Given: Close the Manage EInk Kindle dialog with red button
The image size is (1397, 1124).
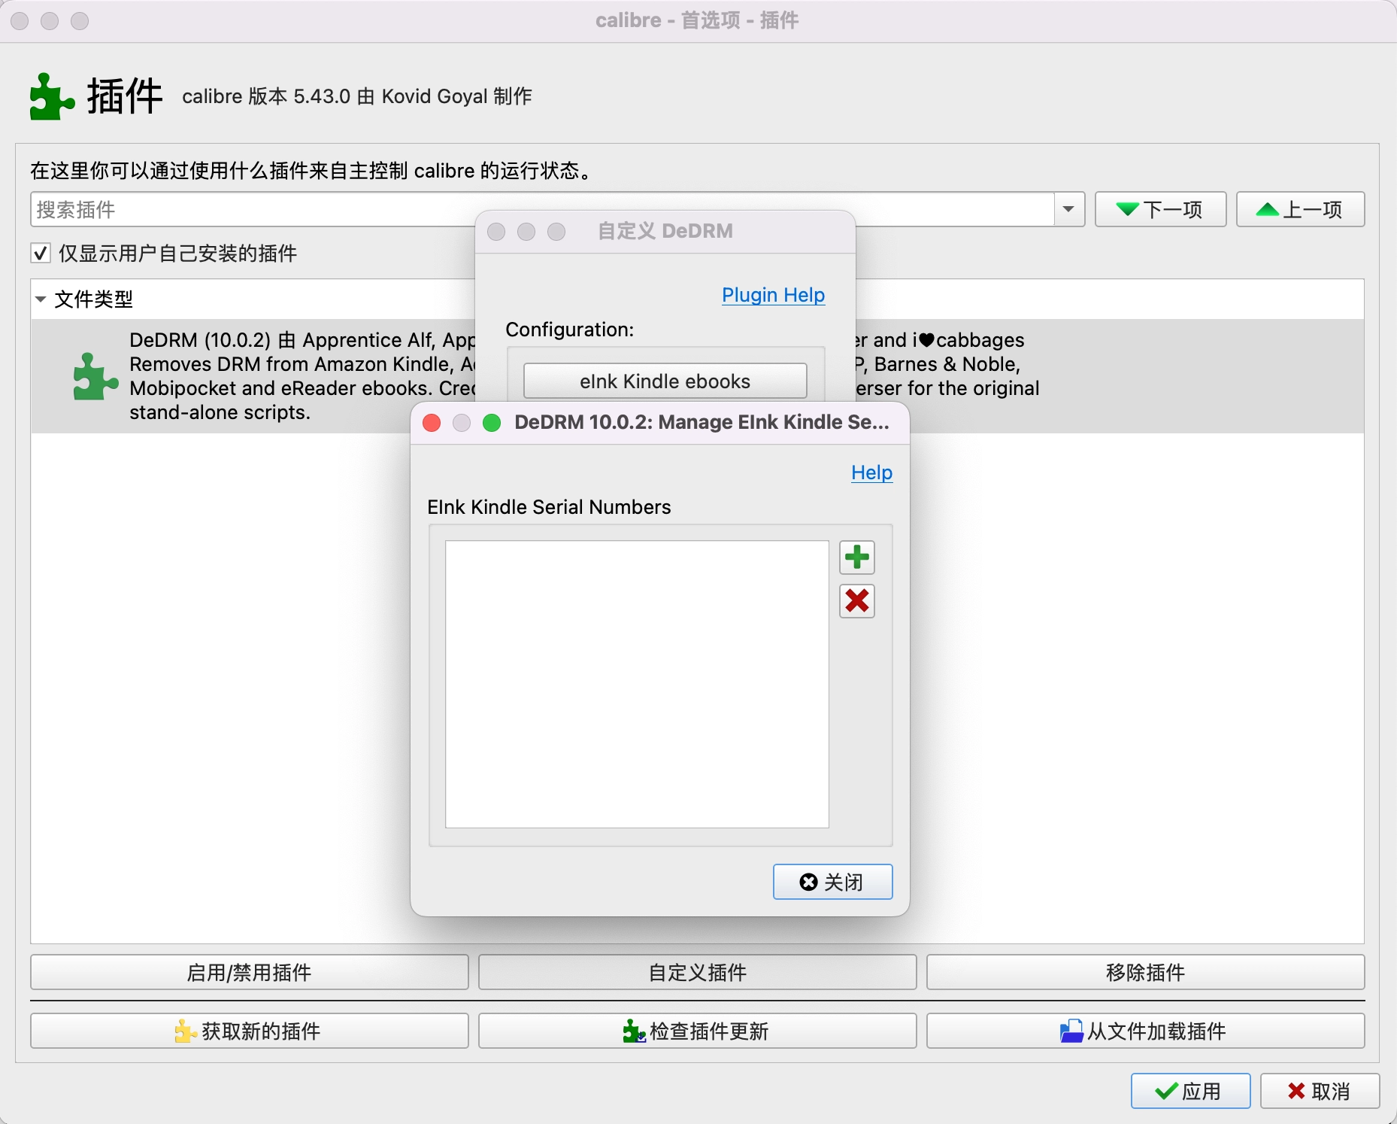Looking at the screenshot, I should pos(432,423).
